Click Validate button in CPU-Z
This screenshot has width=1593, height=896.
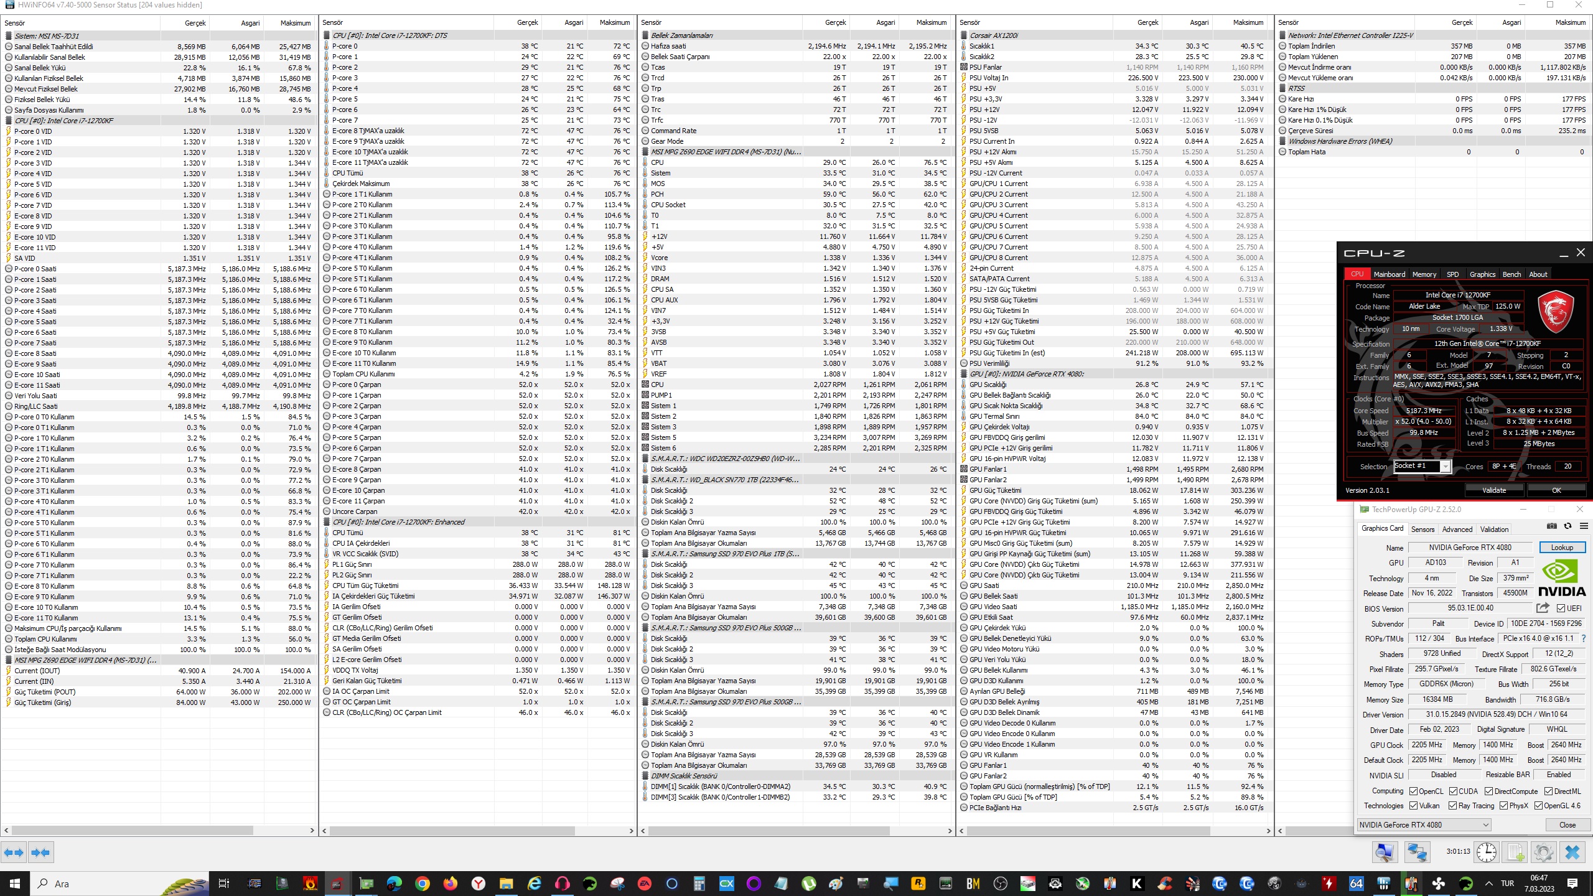coord(1494,490)
